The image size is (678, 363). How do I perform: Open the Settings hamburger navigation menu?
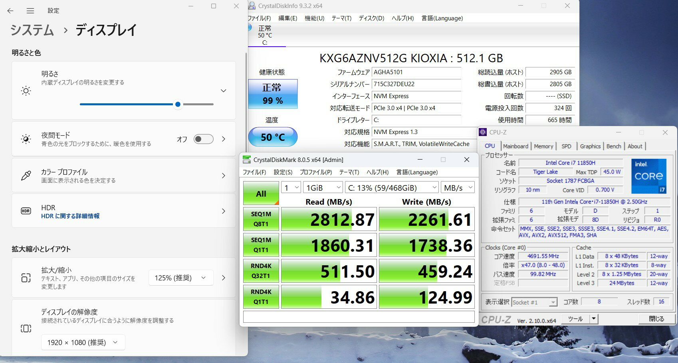click(30, 11)
